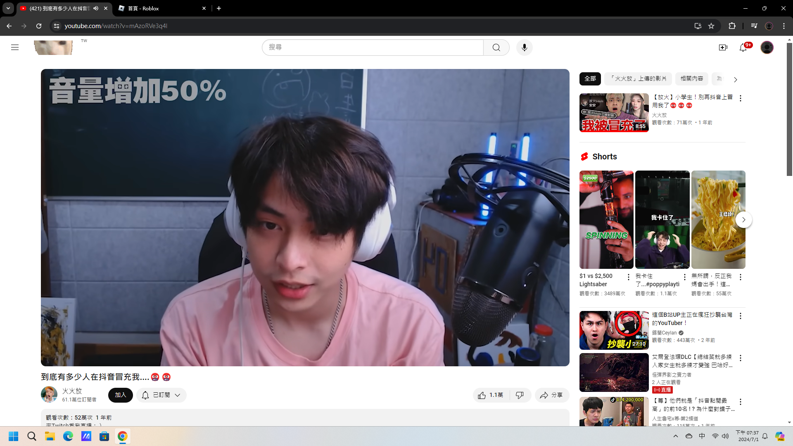The image size is (793, 446).
Task: Open the 抄襲 video thumbnail by 錫蘭Ceylan
Action: pyautogui.click(x=614, y=330)
